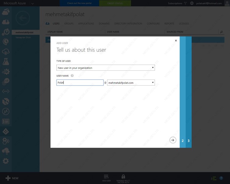The width and height of the screenshot is (230, 184).
Task: Open notifications list icon bottom right
Action: click(x=214, y=179)
